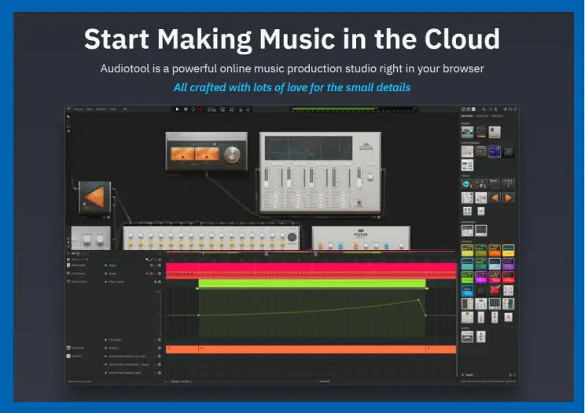The height and width of the screenshot is (413, 585).
Task: Select the bright green region in the timeline
Action: 312,284
